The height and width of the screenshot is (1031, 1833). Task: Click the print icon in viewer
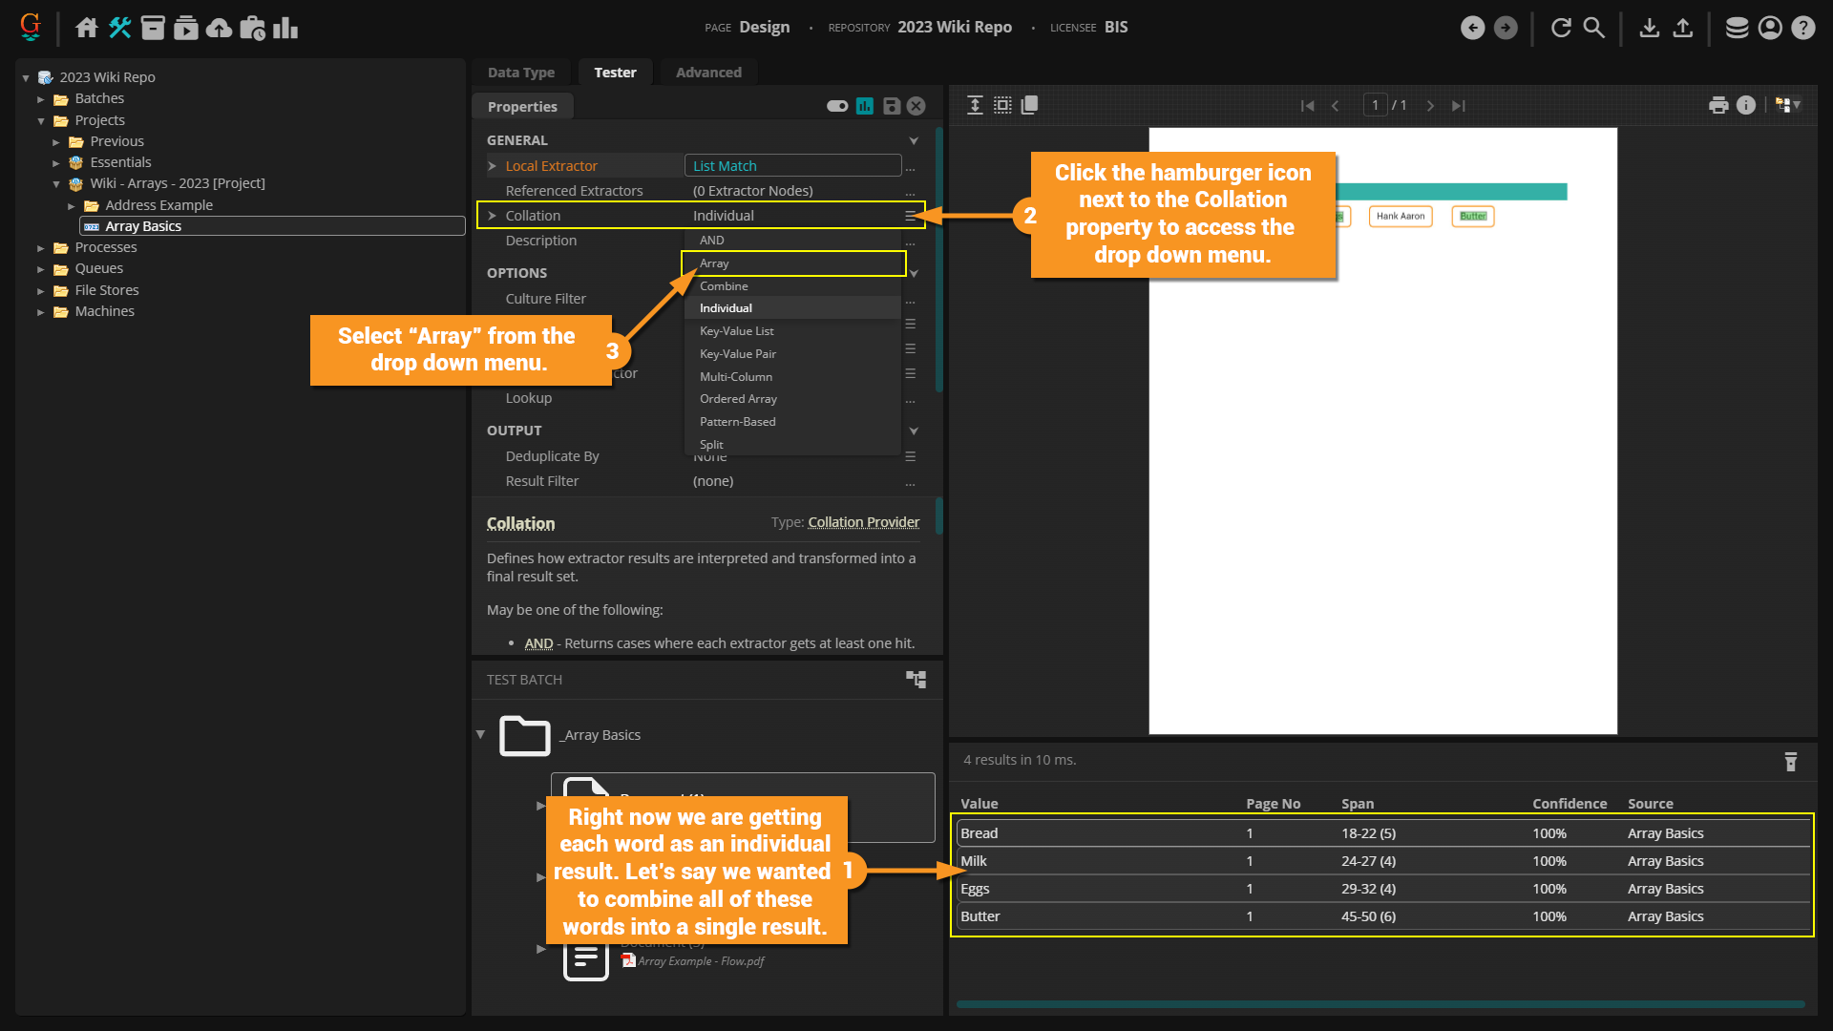click(x=1718, y=106)
